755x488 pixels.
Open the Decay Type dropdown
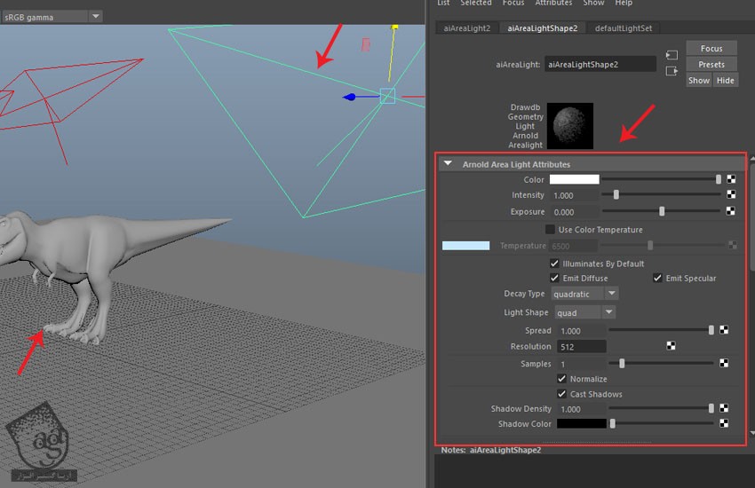[584, 294]
